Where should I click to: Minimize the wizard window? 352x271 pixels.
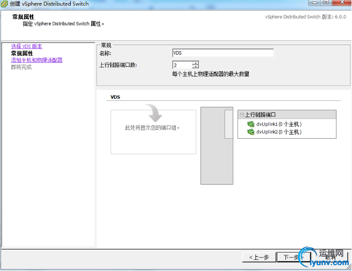click(x=315, y=3)
